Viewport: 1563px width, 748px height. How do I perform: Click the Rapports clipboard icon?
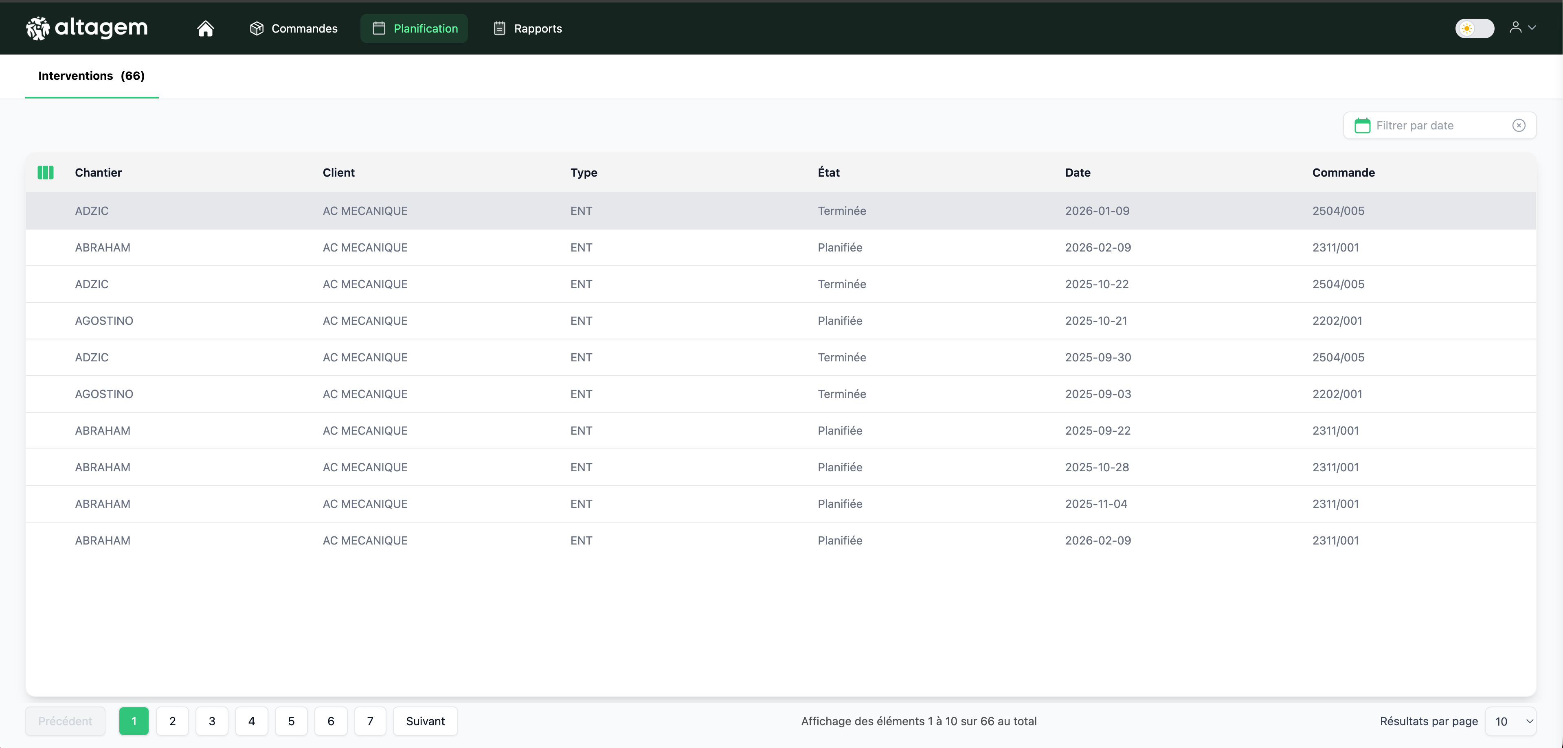499,28
